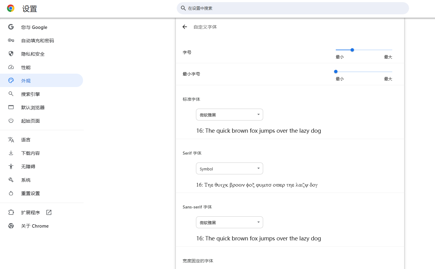Go to 起始页面 settings
This screenshot has width=435, height=269.
click(x=42, y=121)
